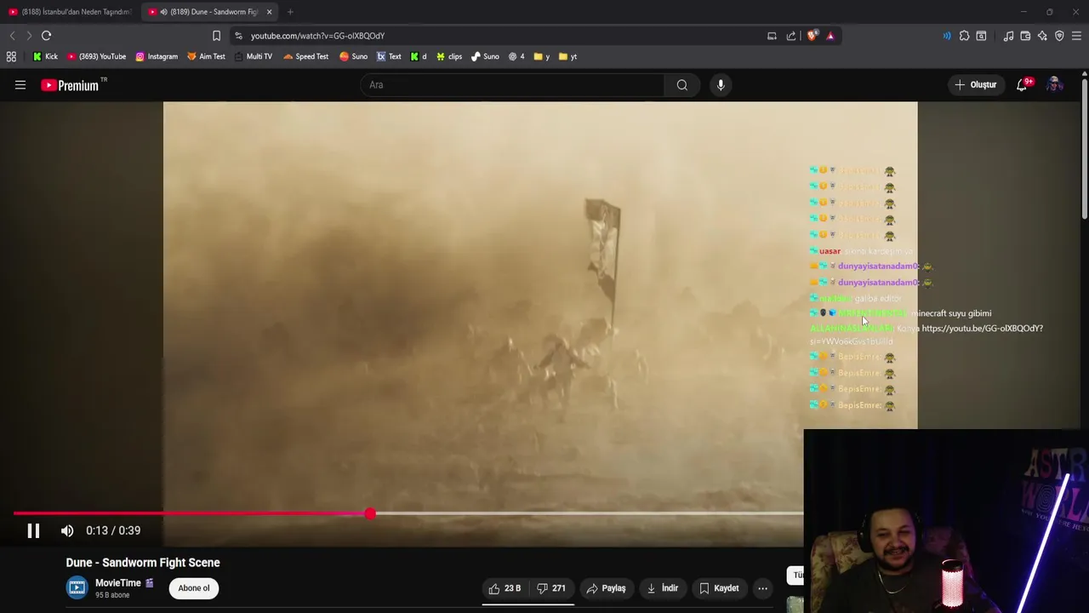This screenshot has height=613, width=1089.
Task: Click the video title Dune - Sandworm Fight Scene
Action: click(143, 563)
